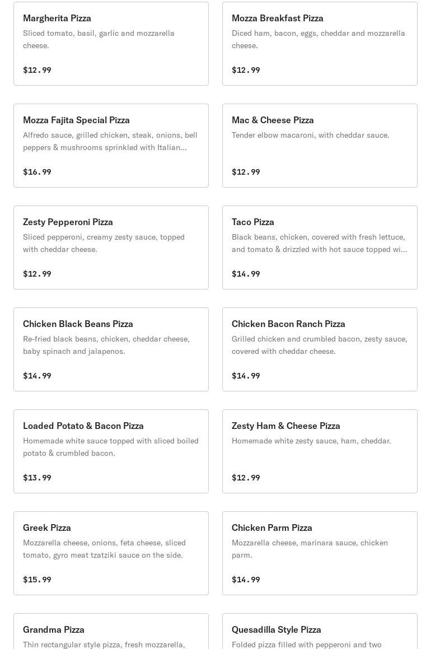Choose the Chicken Parm Pizza card

point(320,553)
